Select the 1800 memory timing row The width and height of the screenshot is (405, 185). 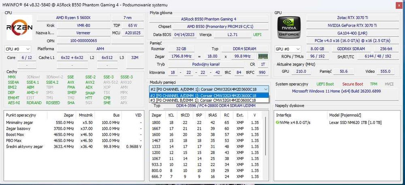click(x=207, y=123)
